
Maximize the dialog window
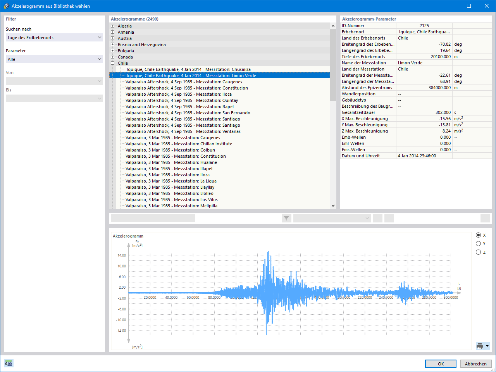point(469,6)
